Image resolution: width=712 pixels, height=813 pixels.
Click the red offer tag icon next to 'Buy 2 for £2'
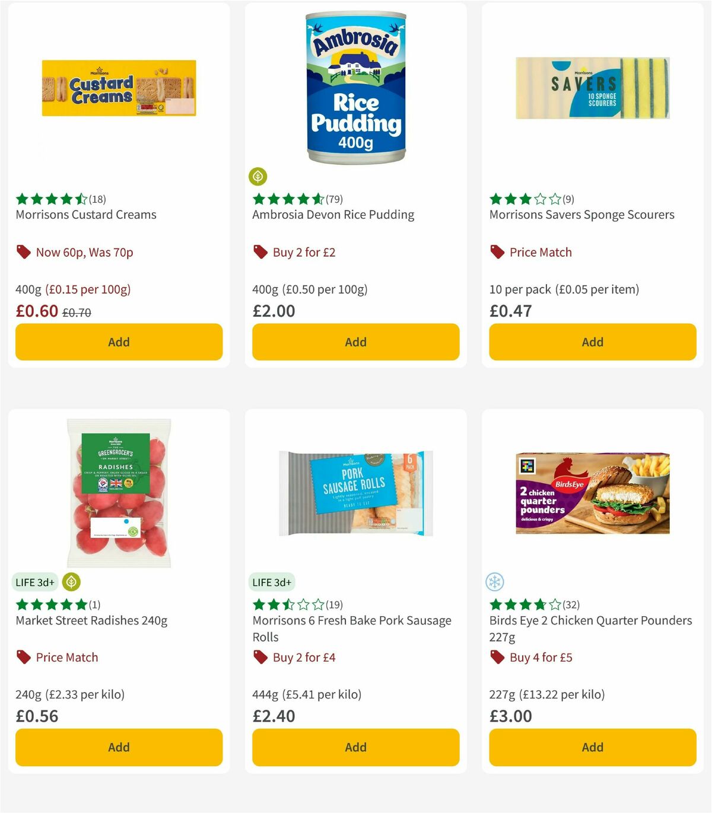coord(259,251)
